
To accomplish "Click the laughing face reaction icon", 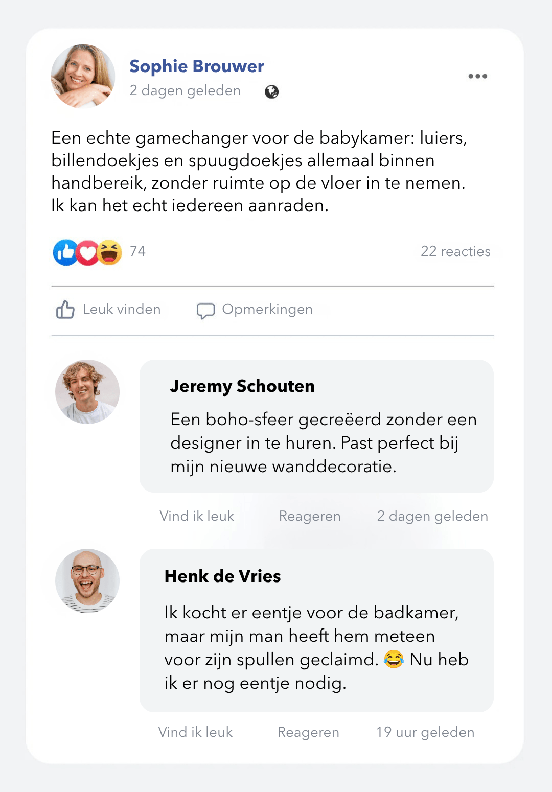I will click(x=109, y=252).
